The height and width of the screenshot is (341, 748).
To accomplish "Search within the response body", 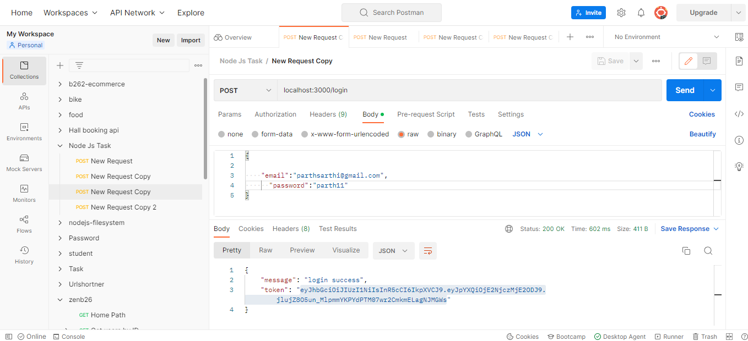I will tap(708, 250).
